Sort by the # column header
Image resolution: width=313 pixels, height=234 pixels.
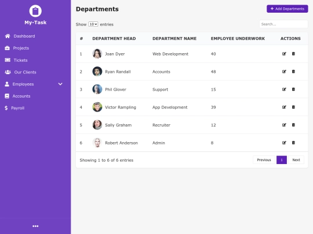(x=81, y=38)
